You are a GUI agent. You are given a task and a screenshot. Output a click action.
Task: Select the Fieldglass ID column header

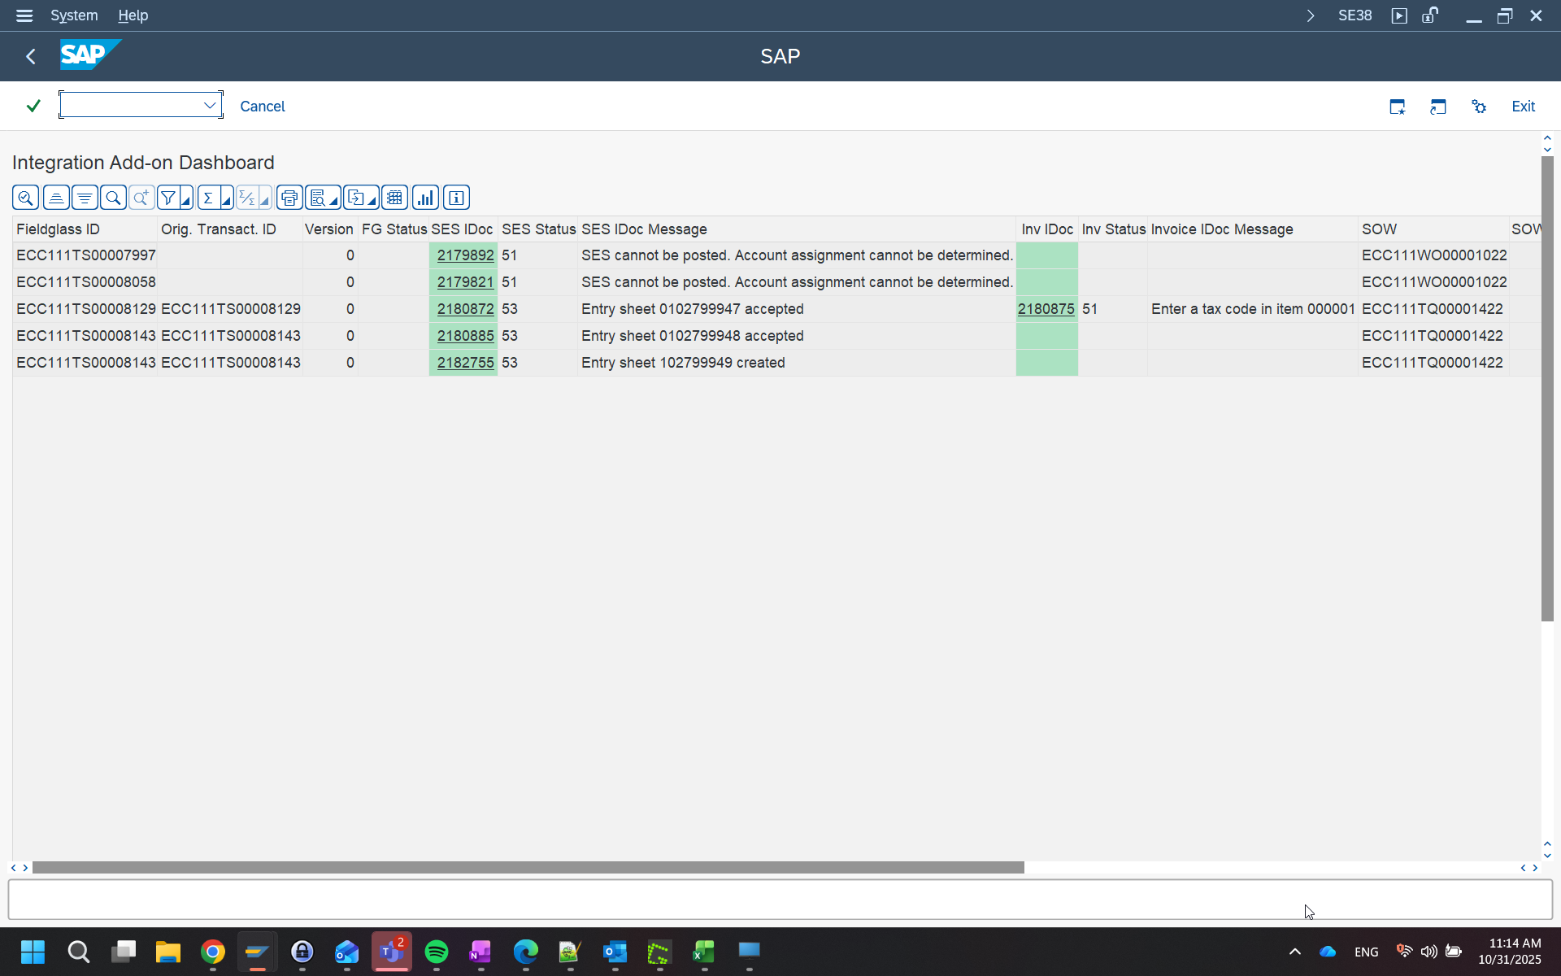85,229
